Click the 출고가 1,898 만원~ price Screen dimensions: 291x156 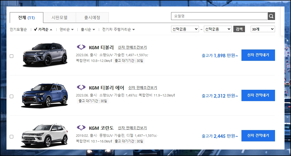point(220,55)
